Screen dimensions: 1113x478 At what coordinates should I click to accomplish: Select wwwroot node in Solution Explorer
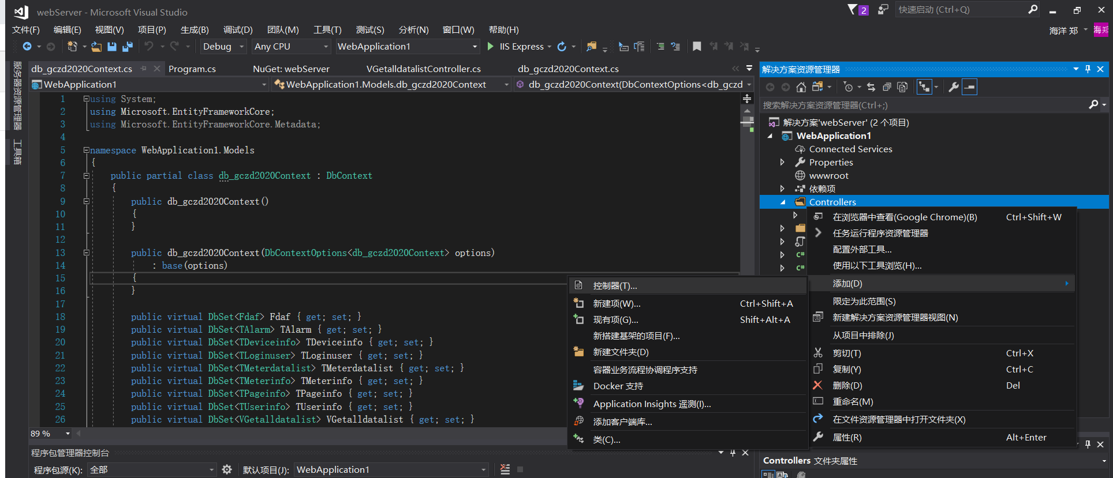point(828,176)
